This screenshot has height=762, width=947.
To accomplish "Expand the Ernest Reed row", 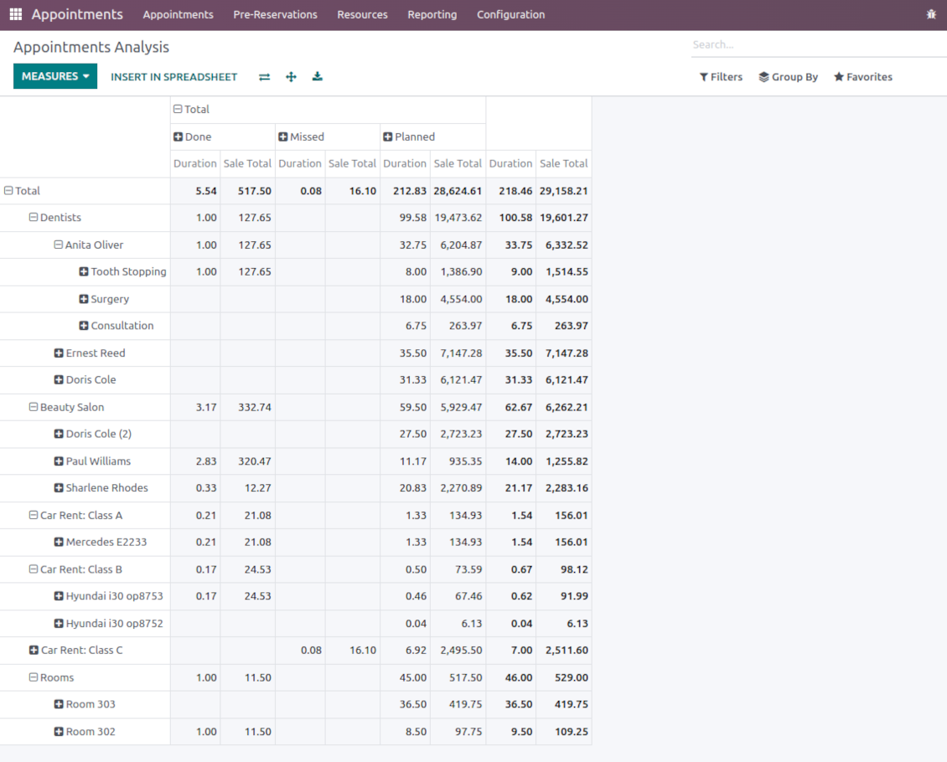I will pos(90,353).
